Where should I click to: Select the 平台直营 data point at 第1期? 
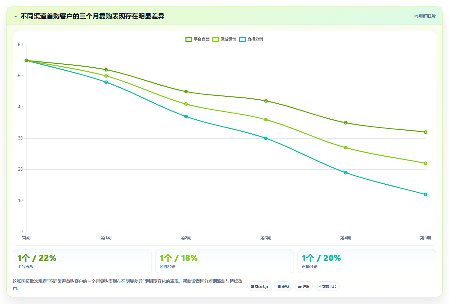pos(106,70)
